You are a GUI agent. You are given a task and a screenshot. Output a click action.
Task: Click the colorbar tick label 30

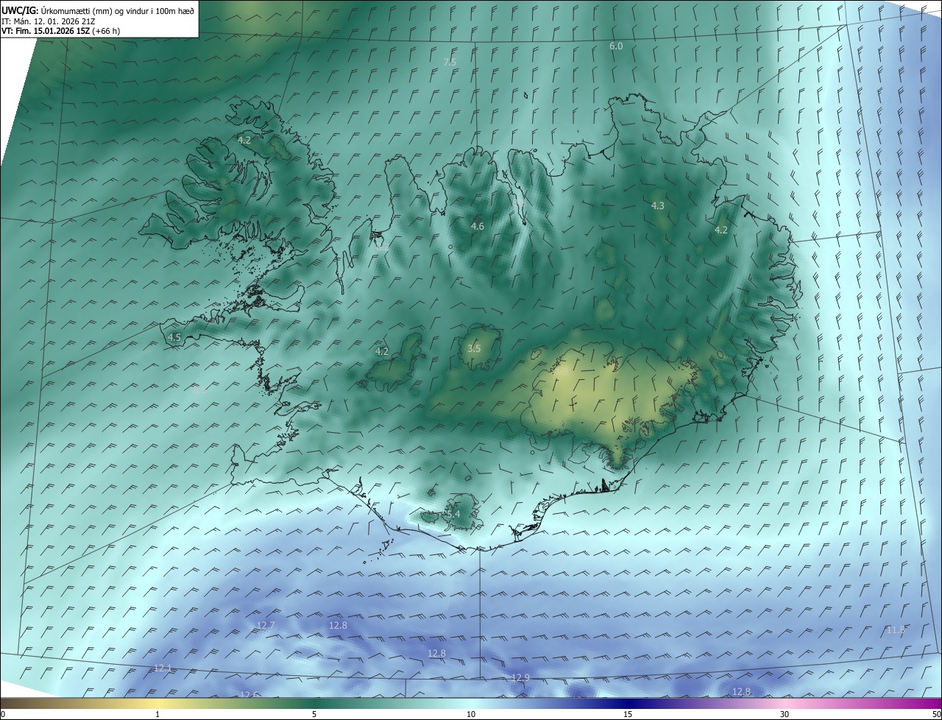click(x=785, y=714)
